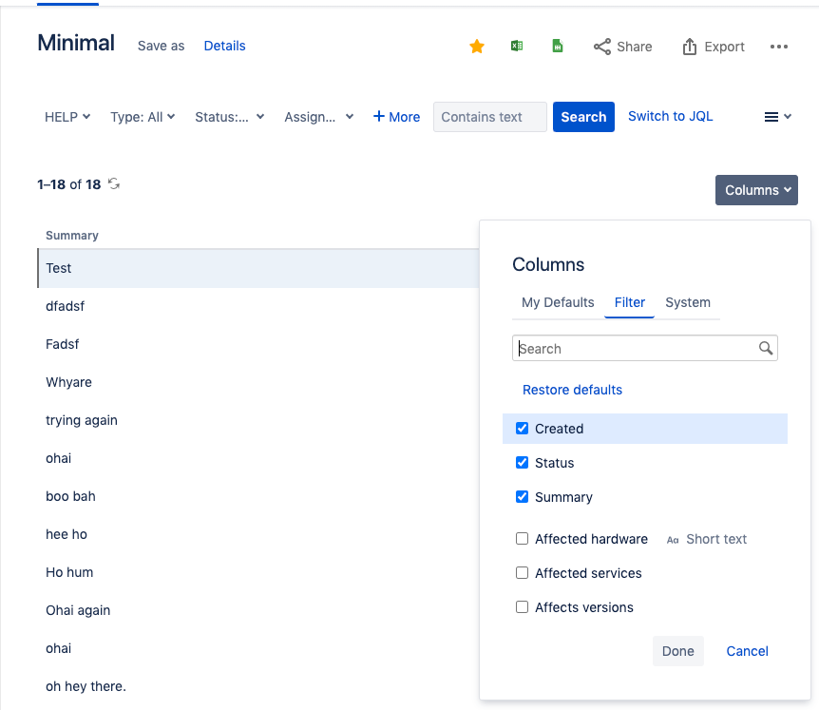
Task: Open the Status filter dropdown
Action: [229, 117]
